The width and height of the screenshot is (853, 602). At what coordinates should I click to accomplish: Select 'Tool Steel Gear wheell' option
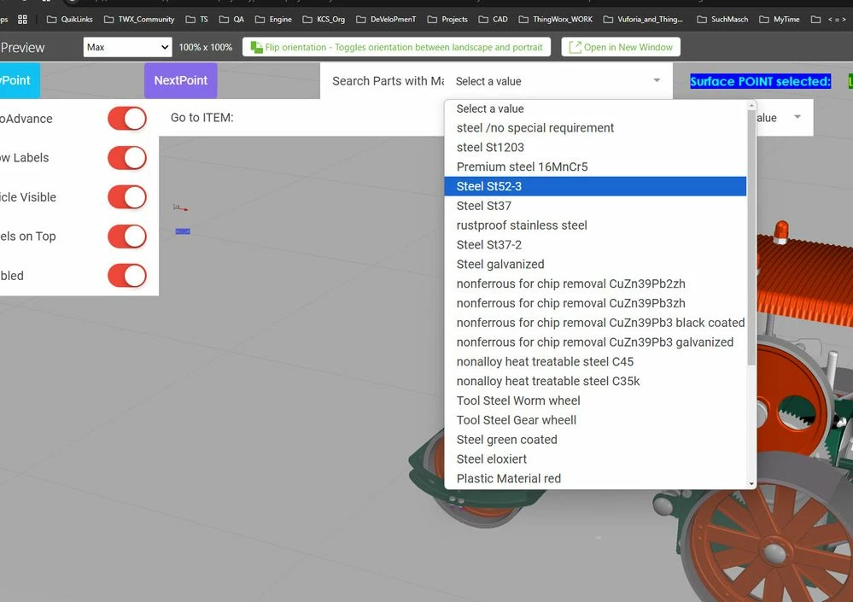coord(595,420)
